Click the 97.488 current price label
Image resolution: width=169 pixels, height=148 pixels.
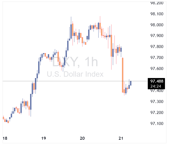[157, 81]
